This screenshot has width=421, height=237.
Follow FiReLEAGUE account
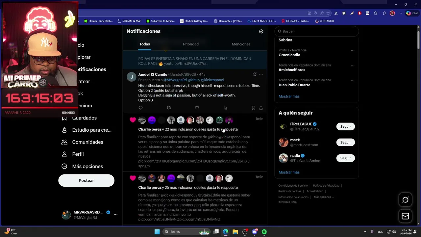click(x=345, y=126)
